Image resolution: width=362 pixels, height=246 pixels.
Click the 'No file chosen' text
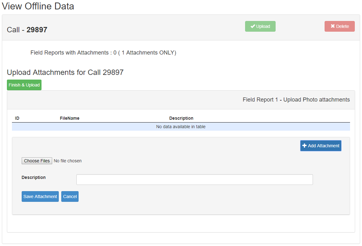coord(68,161)
